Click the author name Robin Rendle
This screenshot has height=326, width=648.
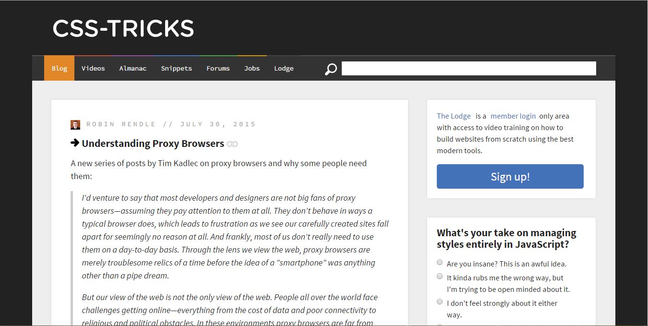(121, 124)
